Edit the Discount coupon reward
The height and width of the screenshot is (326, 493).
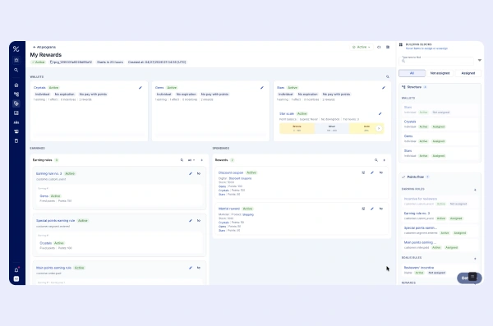(372, 172)
